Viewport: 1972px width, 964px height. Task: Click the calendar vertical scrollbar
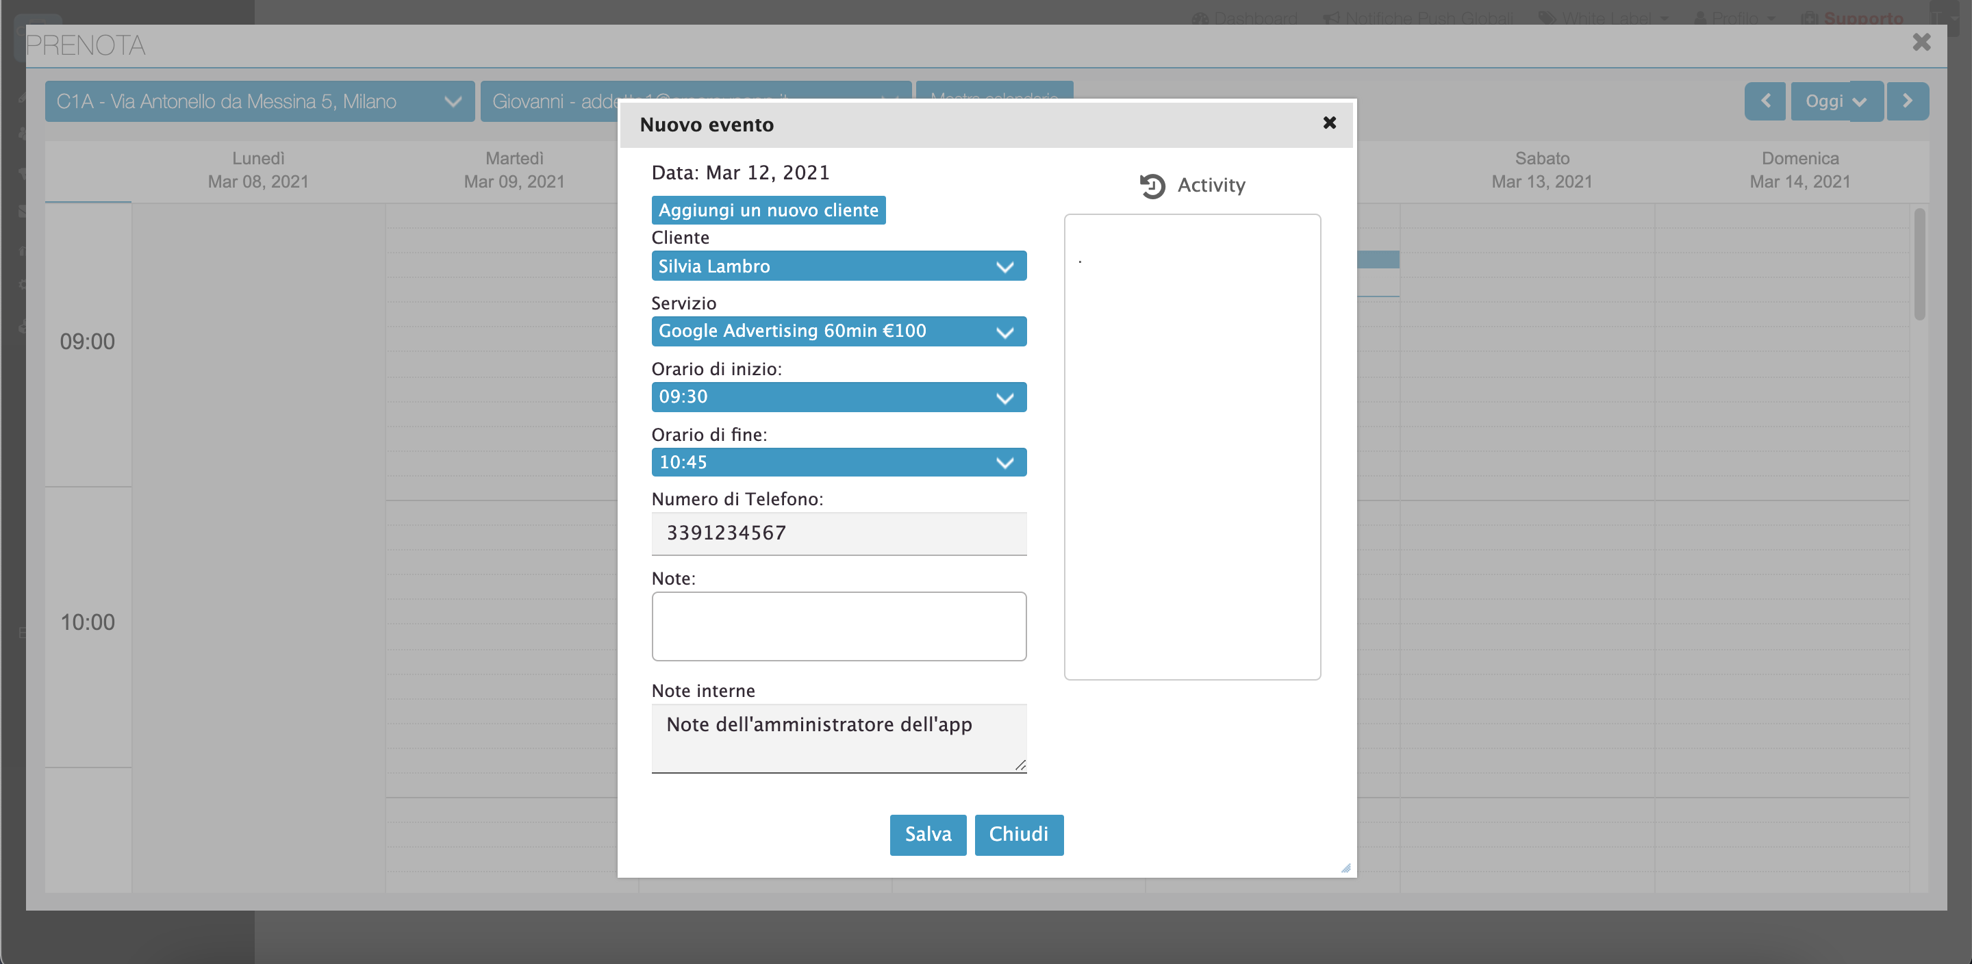point(1919,264)
